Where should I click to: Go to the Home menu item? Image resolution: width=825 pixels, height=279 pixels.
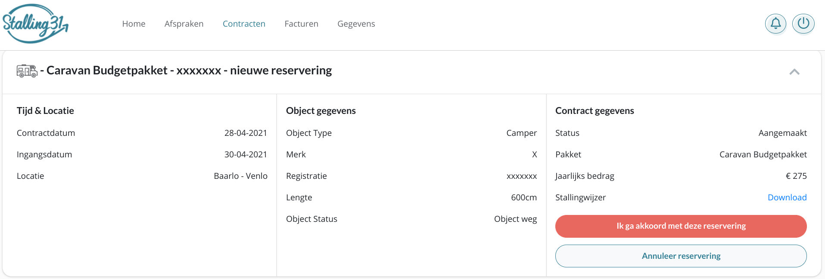click(134, 24)
